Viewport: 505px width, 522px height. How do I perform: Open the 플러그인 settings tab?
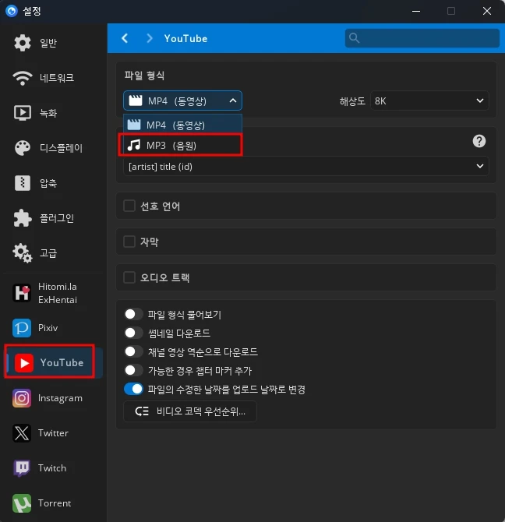(53, 218)
